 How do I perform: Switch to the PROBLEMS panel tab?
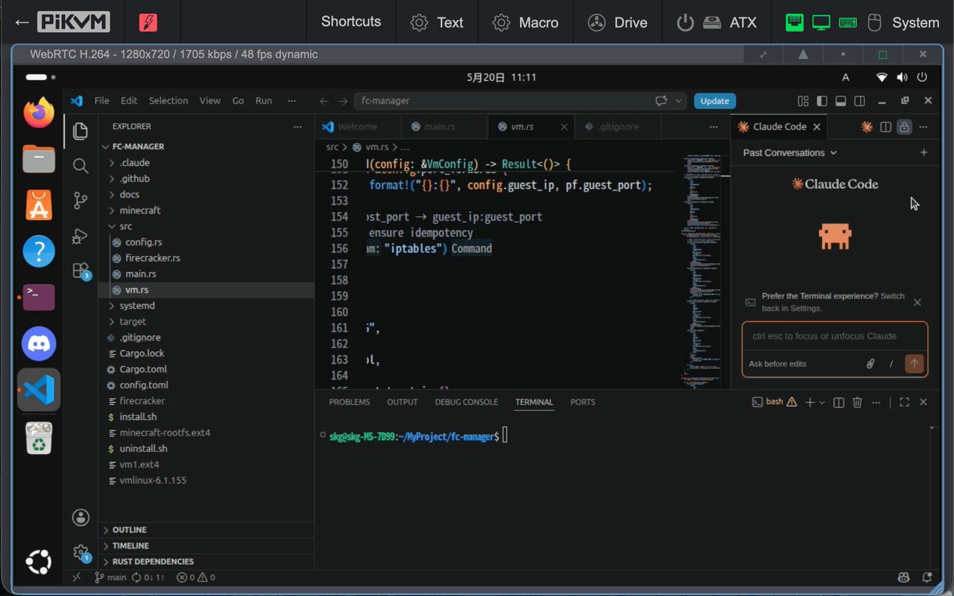349,402
